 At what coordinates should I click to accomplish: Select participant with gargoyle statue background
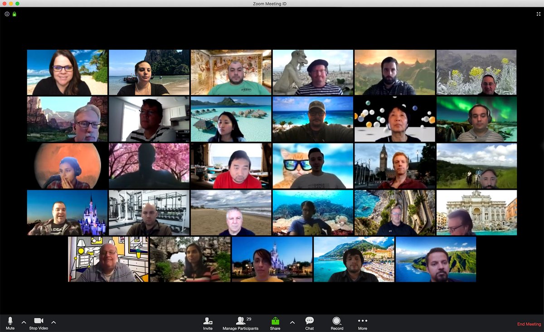(x=313, y=72)
